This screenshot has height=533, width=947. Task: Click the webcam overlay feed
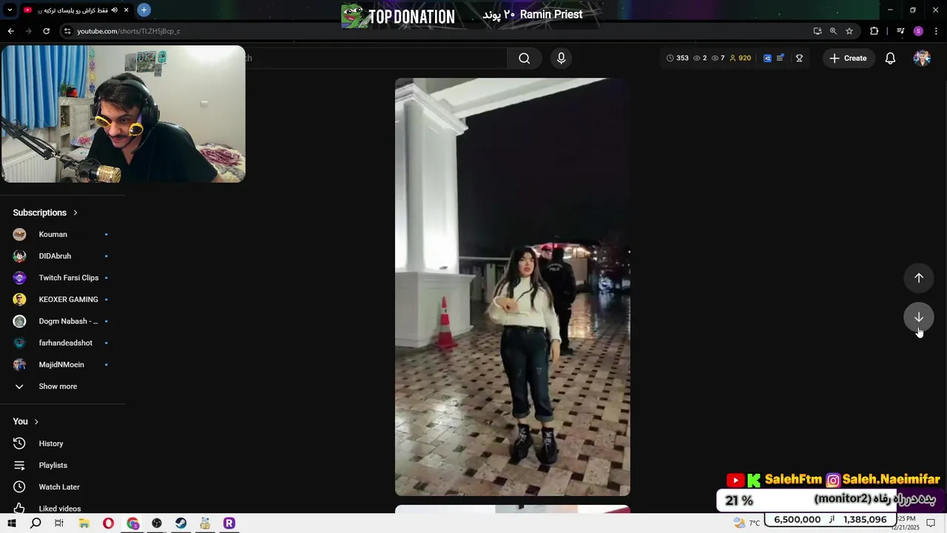point(123,114)
